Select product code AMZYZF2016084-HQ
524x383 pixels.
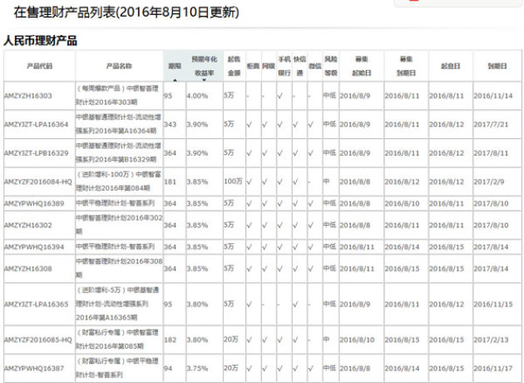point(37,182)
